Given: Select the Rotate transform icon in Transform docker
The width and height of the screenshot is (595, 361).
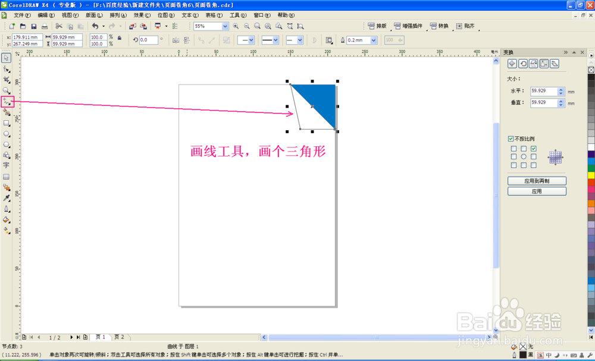Looking at the screenshot, I should [x=523, y=64].
